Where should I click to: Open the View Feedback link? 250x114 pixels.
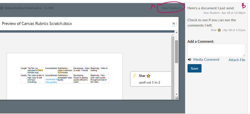[171, 8]
